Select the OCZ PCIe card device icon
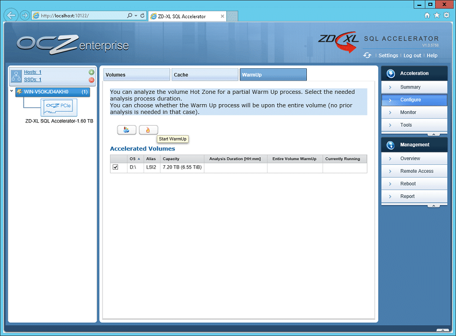 tap(59, 107)
